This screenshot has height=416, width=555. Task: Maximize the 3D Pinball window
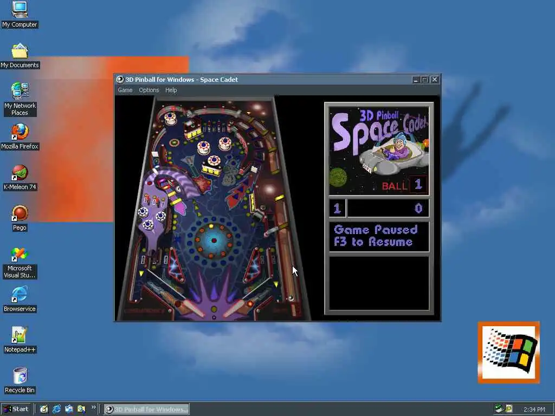(x=425, y=80)
